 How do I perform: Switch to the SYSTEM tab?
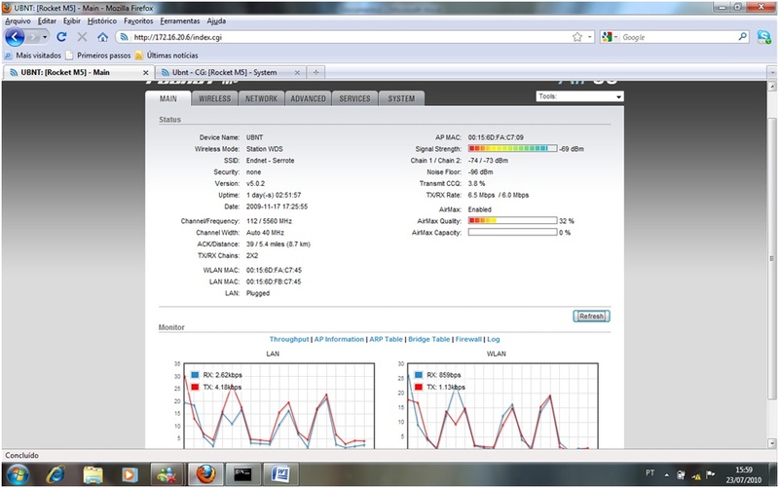pos(401,98)
